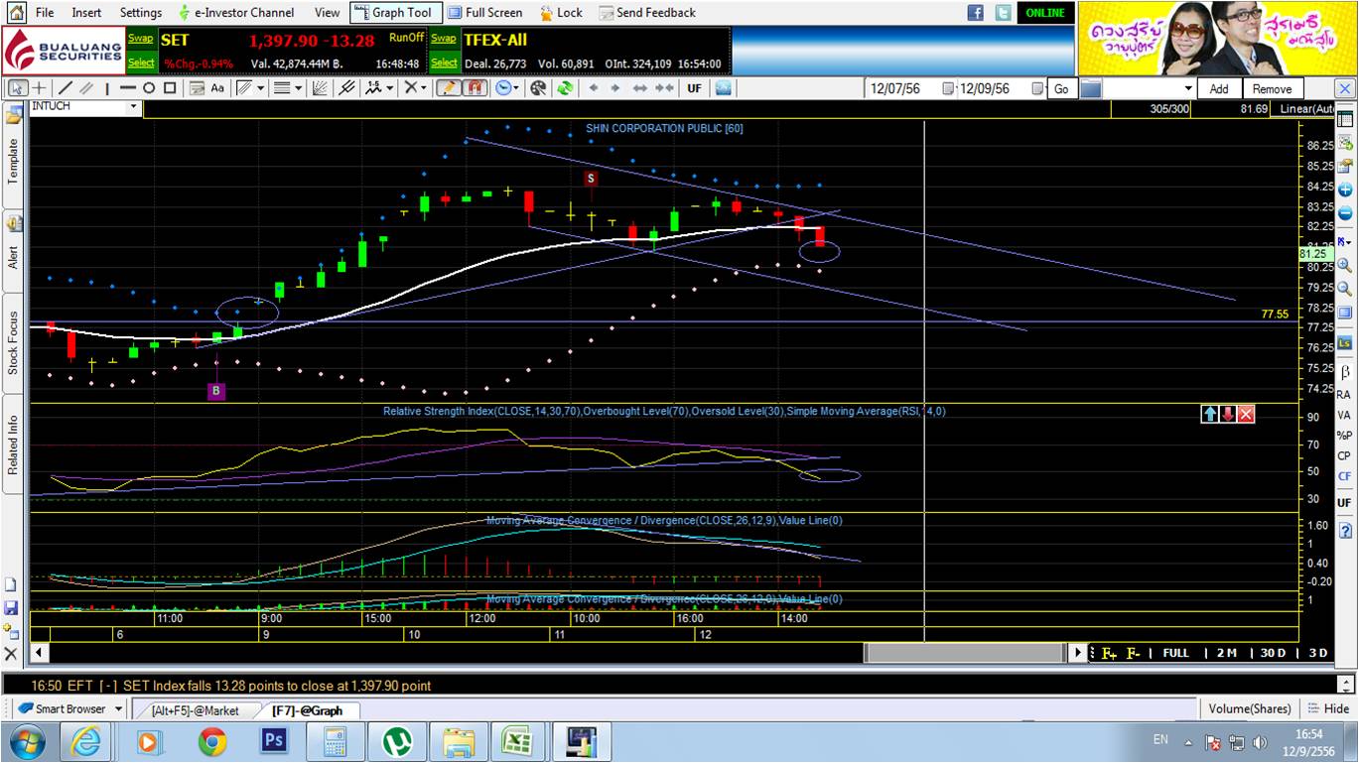Image resolution: width=1359 pixels, height=763 pixels.
Task: Click the Swap button beside SET
Action: point(141,39)
